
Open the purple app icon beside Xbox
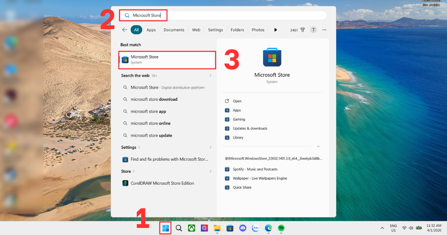coord(204,228)
